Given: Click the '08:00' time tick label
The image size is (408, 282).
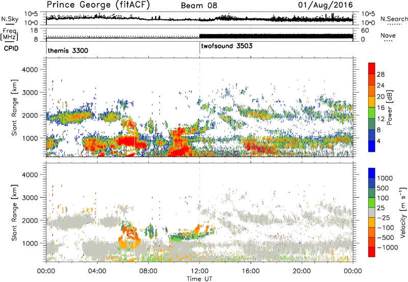Looking at the screenshot, I should coord(148,271).
